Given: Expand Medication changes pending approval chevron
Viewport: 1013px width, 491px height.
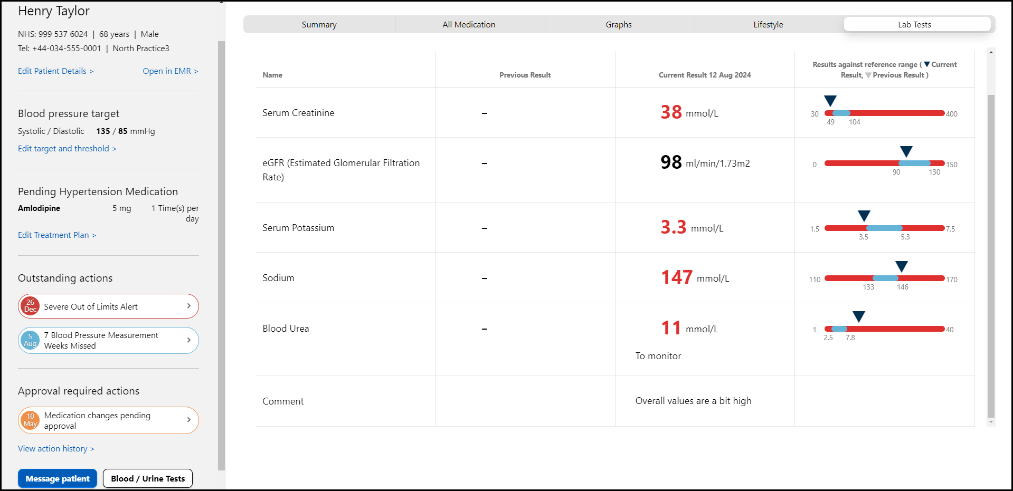Looking at the screenshot, I should (188, 420).
